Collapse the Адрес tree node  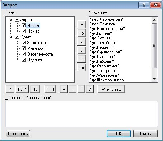(x=11, y=20)
